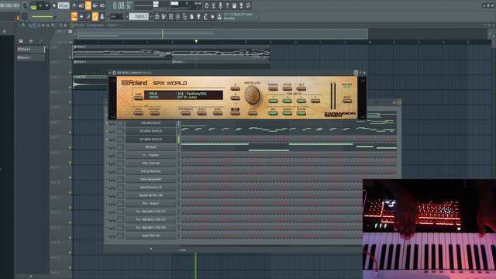Click the play button in transport
The width and height of the screenshot is (496, 279).
pyautogui.click(x=40, y=5)
